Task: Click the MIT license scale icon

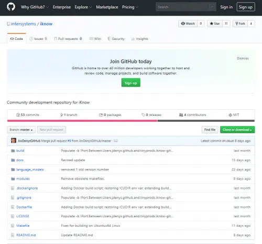Action: point(230,115)
